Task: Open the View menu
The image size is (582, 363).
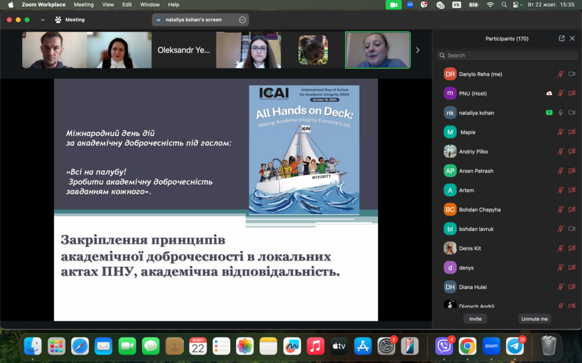Action: click(108, 5)
